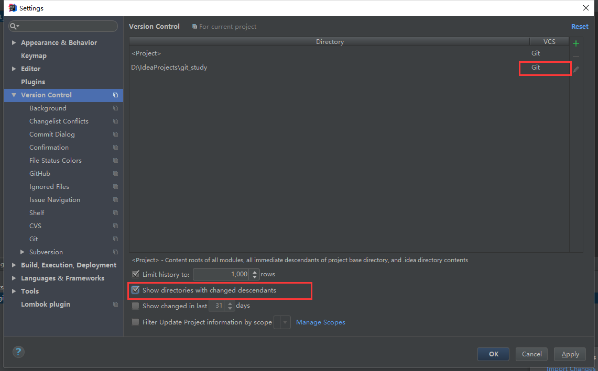Click the Apply button
Screen dimensions: 598x371
pos(570,354)
